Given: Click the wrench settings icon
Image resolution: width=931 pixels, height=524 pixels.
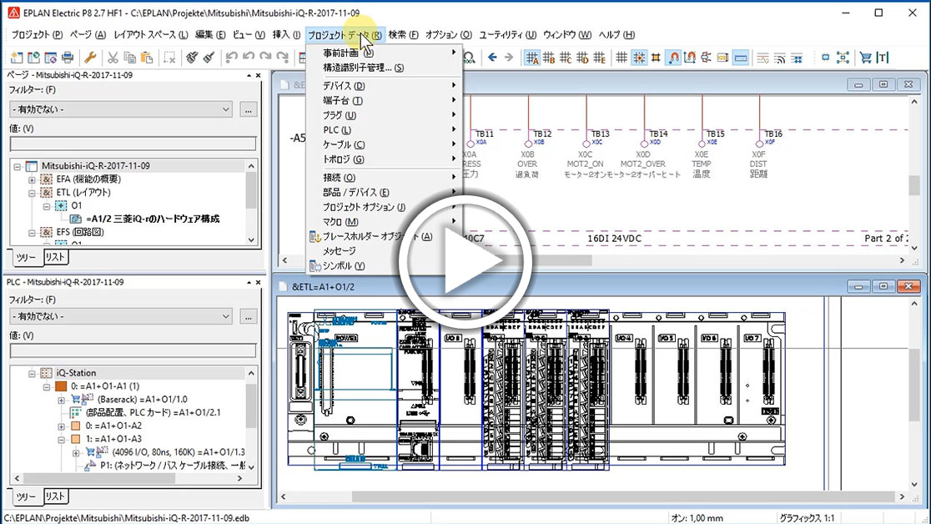Looking at the screenshot, I should 91,58.
